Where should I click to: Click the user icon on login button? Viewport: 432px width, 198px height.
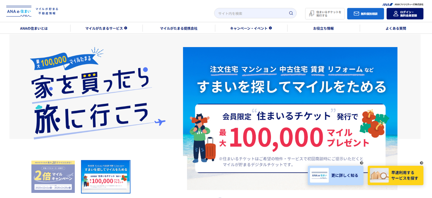(x=396, y=14)
